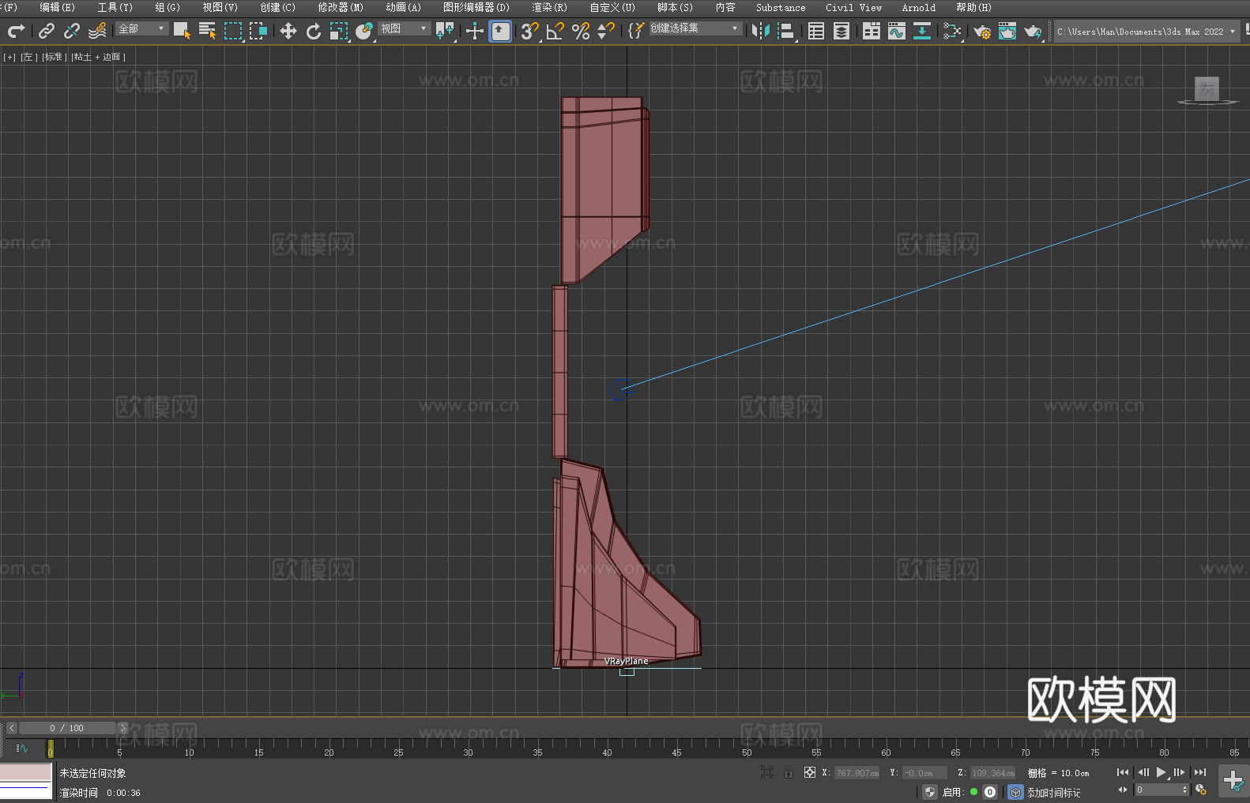Open the 工具(T) menu
The height and width of the screenshot is (803, 1250).
115,7
